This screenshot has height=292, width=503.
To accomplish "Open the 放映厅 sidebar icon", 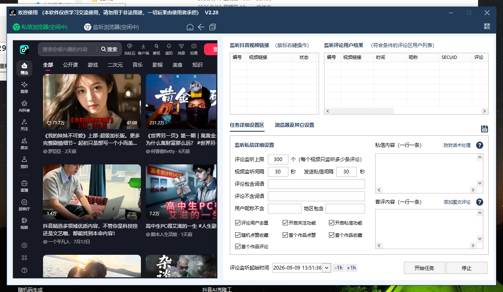I will point(24,204).
